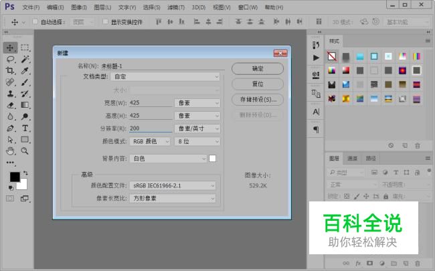Click the 确定 button
Viewport: 435px width, 271px height.
point(258,68)
